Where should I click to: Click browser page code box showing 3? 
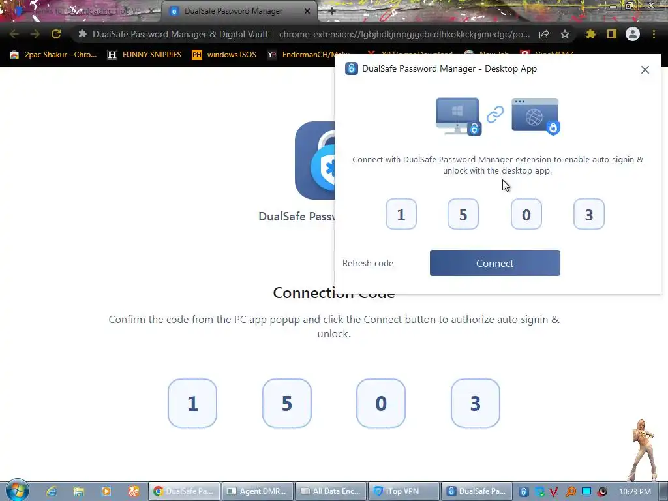coord(475,403)
